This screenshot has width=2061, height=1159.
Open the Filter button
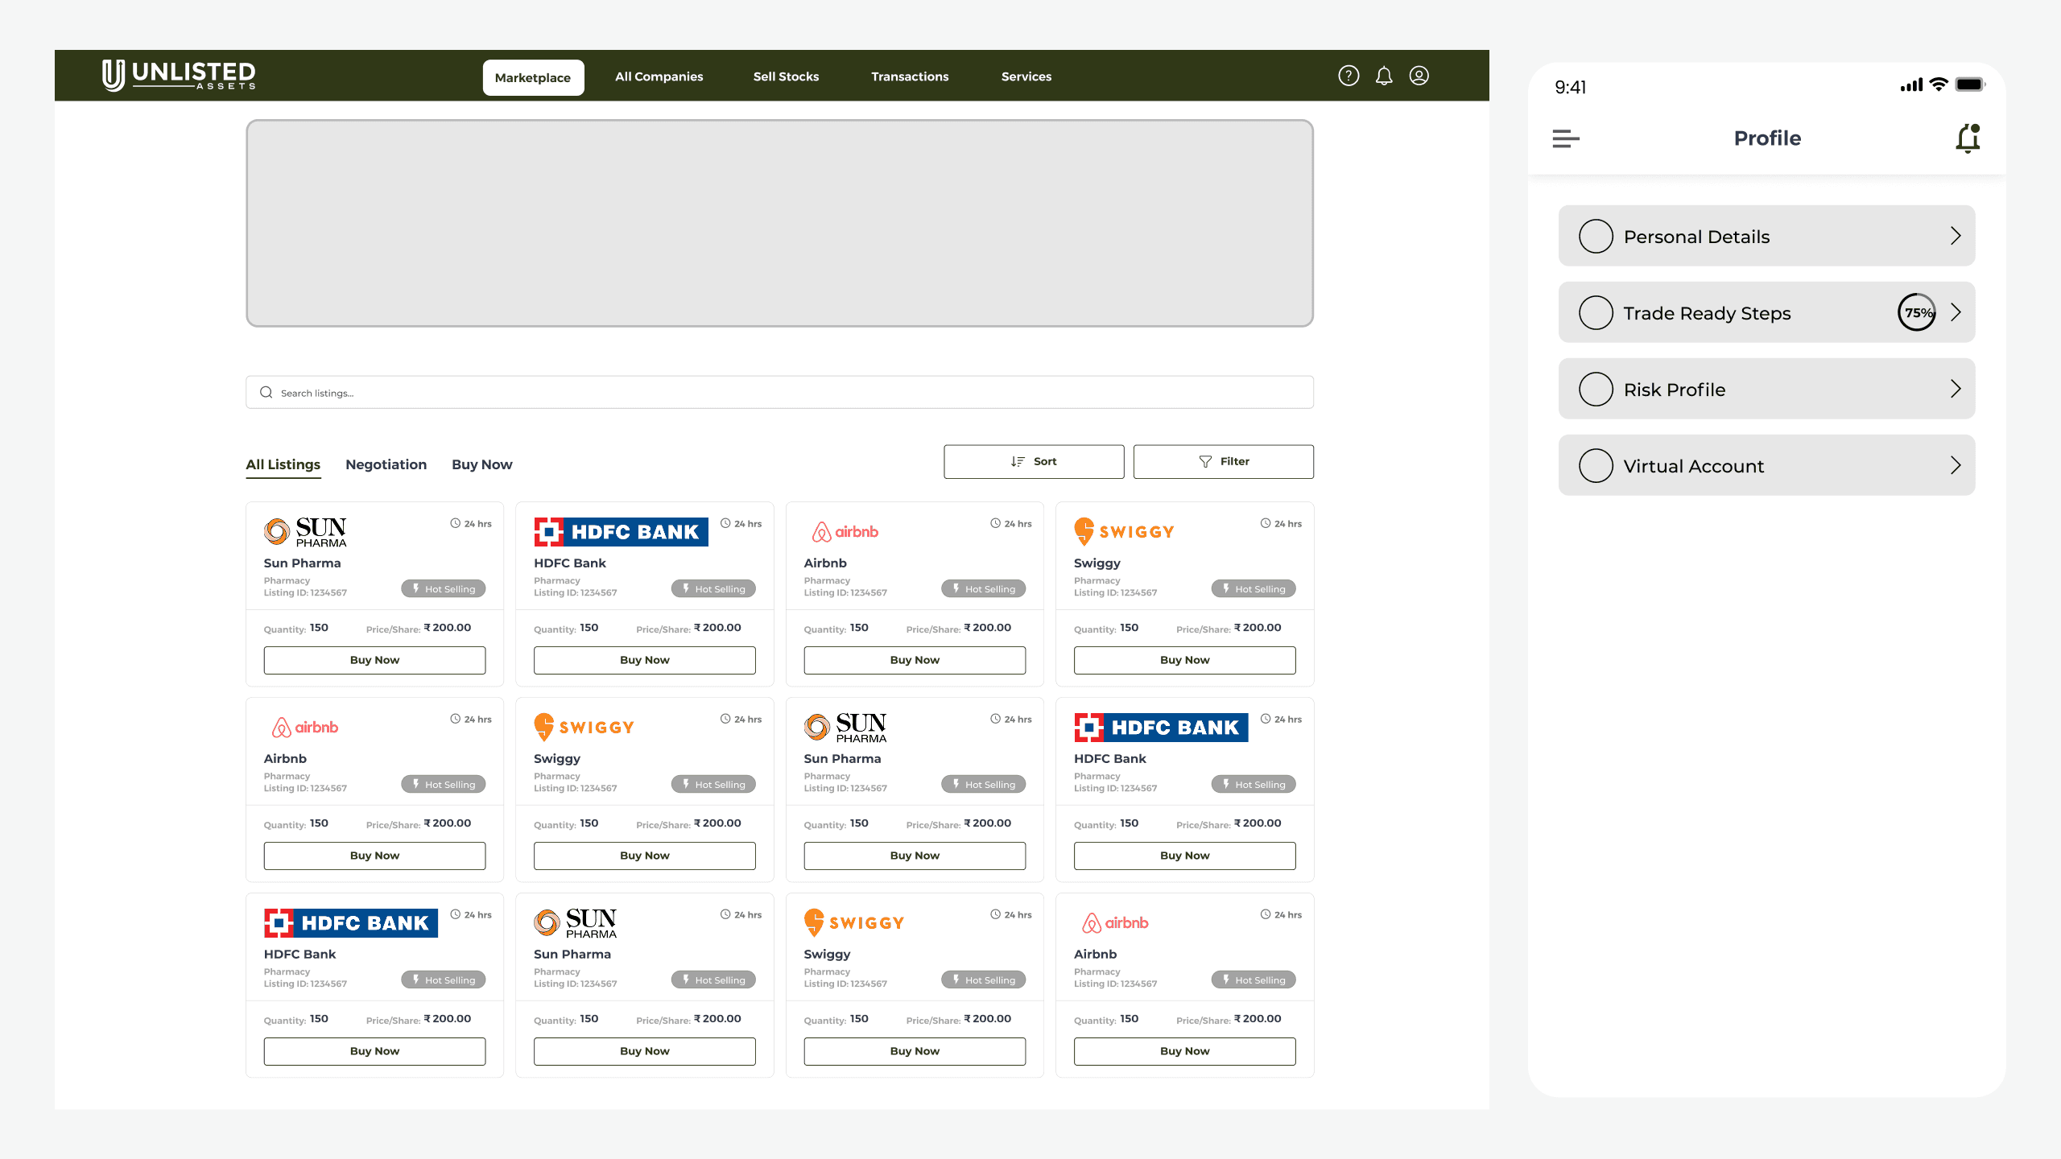(1223, 462)
